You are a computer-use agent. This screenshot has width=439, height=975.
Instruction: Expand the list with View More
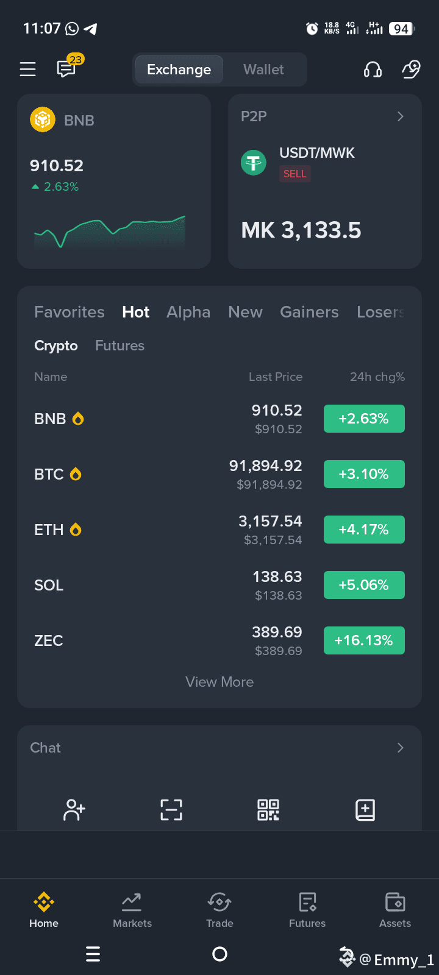220,682
